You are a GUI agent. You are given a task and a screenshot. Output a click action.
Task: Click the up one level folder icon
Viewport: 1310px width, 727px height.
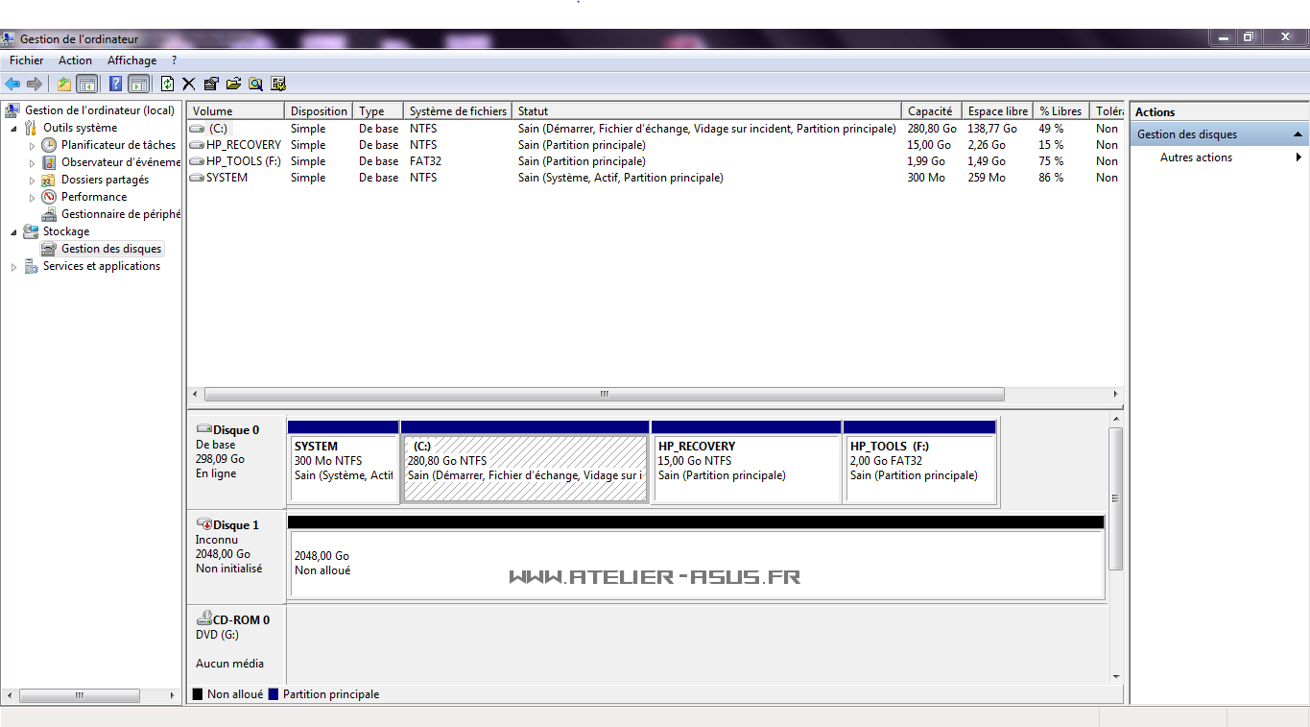63,85
